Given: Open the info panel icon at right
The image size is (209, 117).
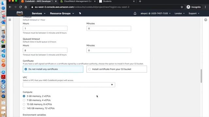Looking at the screenshot, I should (206, 20).
